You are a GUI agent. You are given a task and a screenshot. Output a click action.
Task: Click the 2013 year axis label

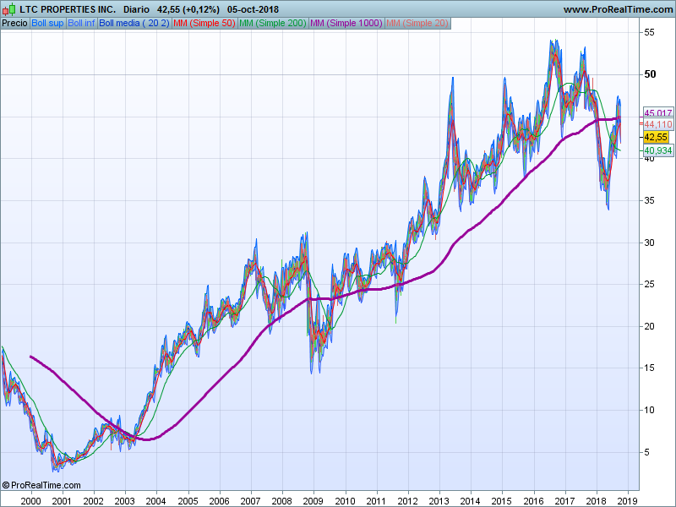[439, 501]
